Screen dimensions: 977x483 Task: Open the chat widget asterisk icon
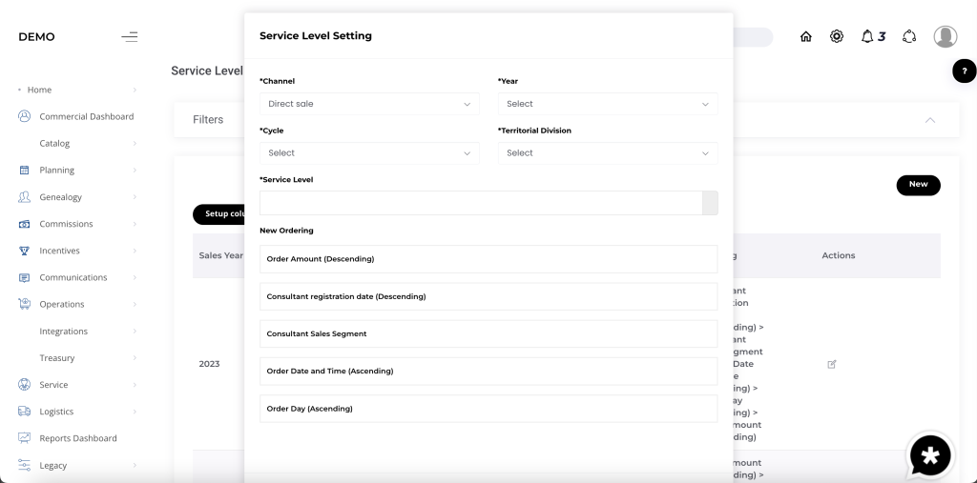(930, 455)
